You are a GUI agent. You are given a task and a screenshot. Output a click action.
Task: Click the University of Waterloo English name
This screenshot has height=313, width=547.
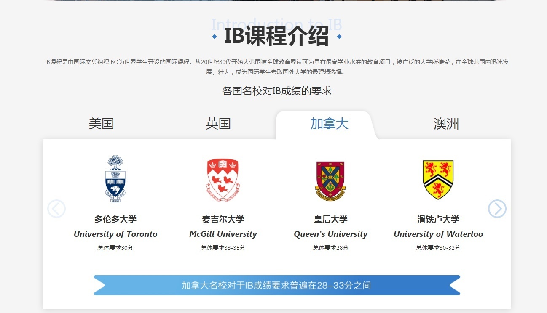click(x=438, y=234)
